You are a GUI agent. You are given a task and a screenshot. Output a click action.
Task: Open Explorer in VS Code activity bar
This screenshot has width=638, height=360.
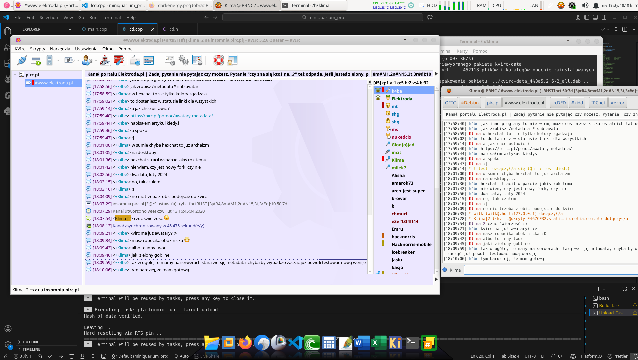point(8,31)
